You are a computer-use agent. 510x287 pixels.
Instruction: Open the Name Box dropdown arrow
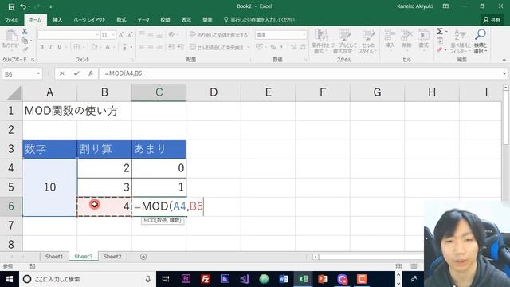[38, 73]
